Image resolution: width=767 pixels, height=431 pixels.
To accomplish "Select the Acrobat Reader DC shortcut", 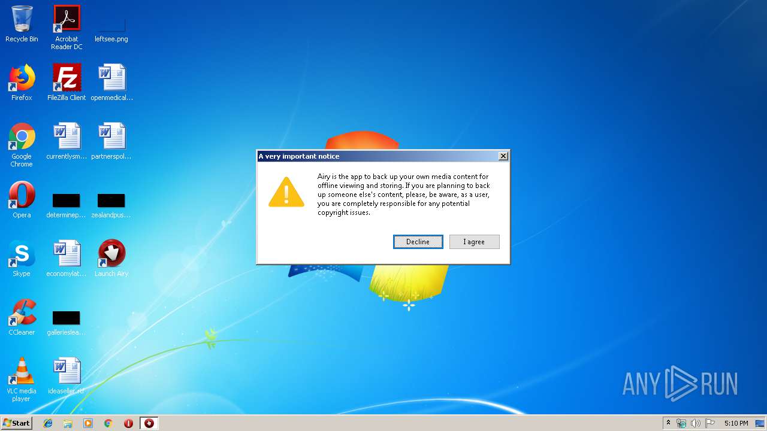I will pyautogui.click(x=67, y=28).
